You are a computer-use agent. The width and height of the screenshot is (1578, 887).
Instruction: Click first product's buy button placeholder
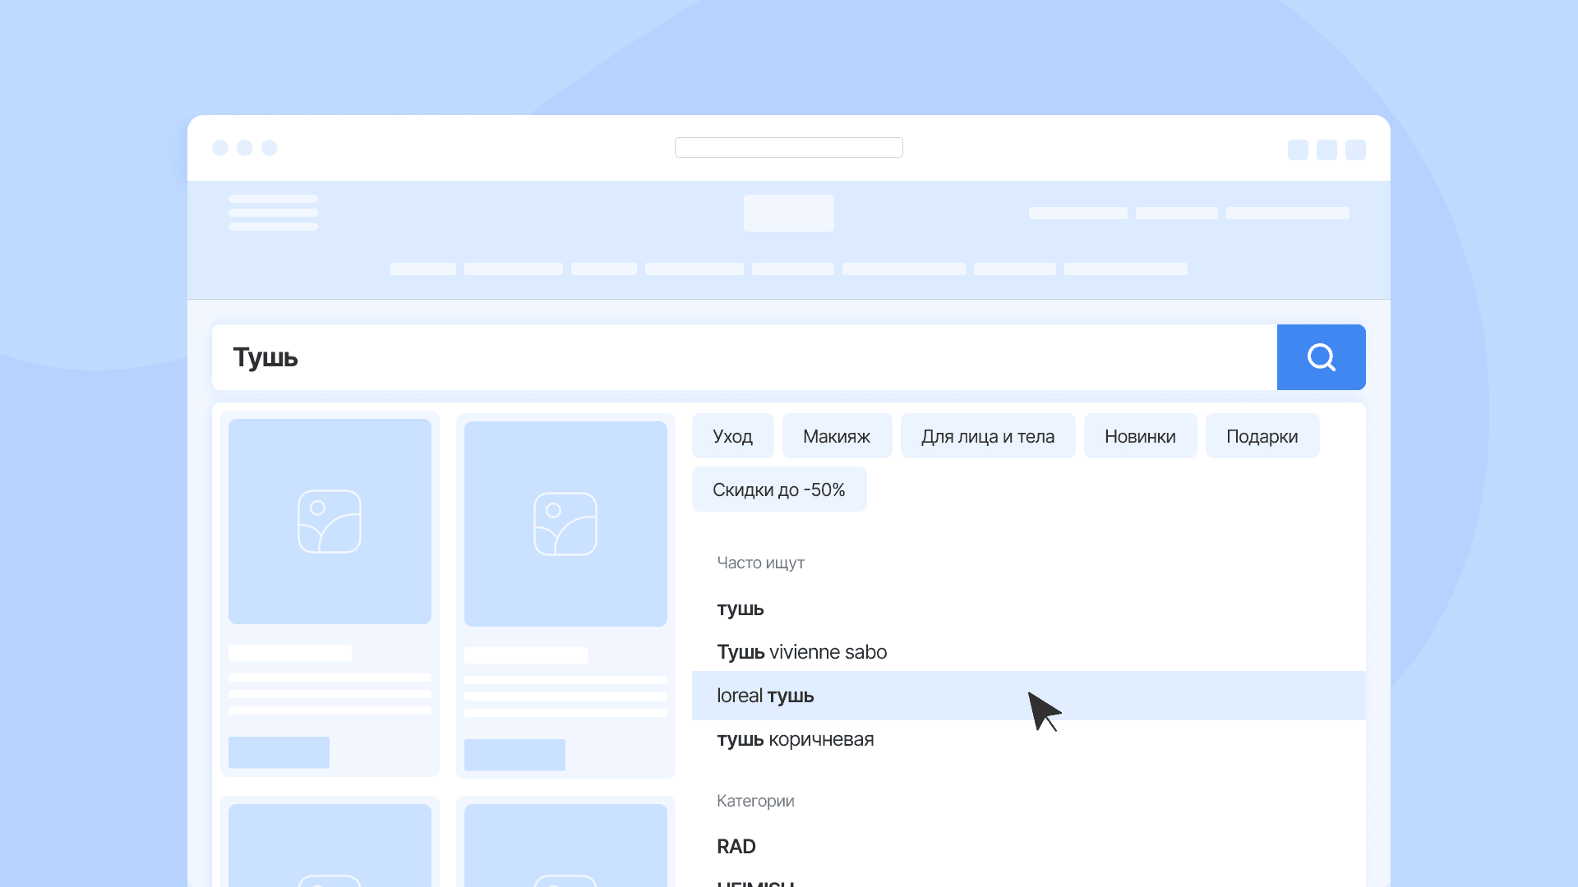[279, 752]
